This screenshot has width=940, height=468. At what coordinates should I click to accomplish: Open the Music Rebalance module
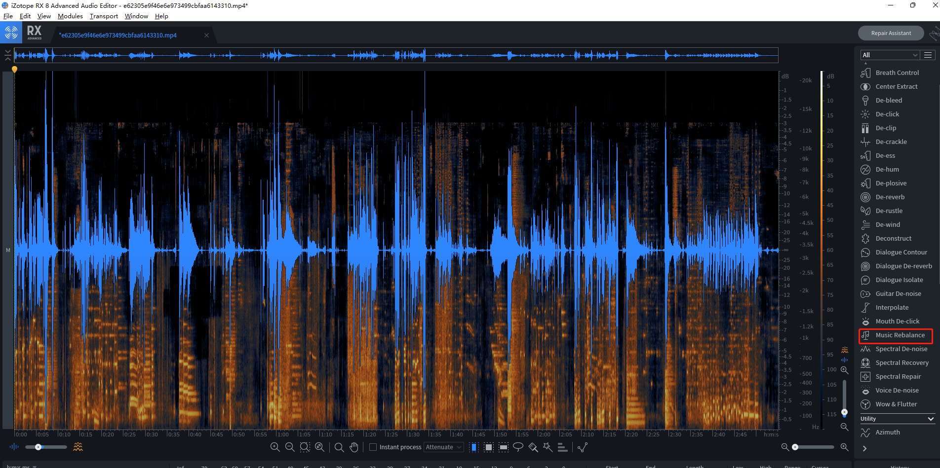(x=900, y=335)
